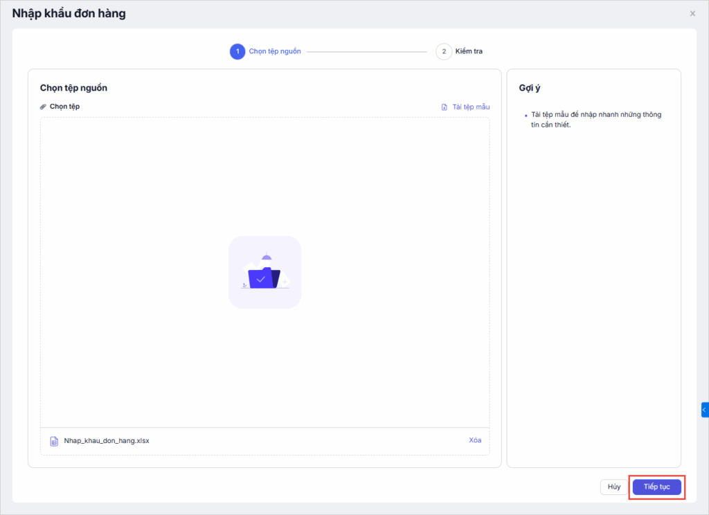Click the hint text about template file
Screen dimensions: 709x515
pyautogui.click(x=595, y=120)
